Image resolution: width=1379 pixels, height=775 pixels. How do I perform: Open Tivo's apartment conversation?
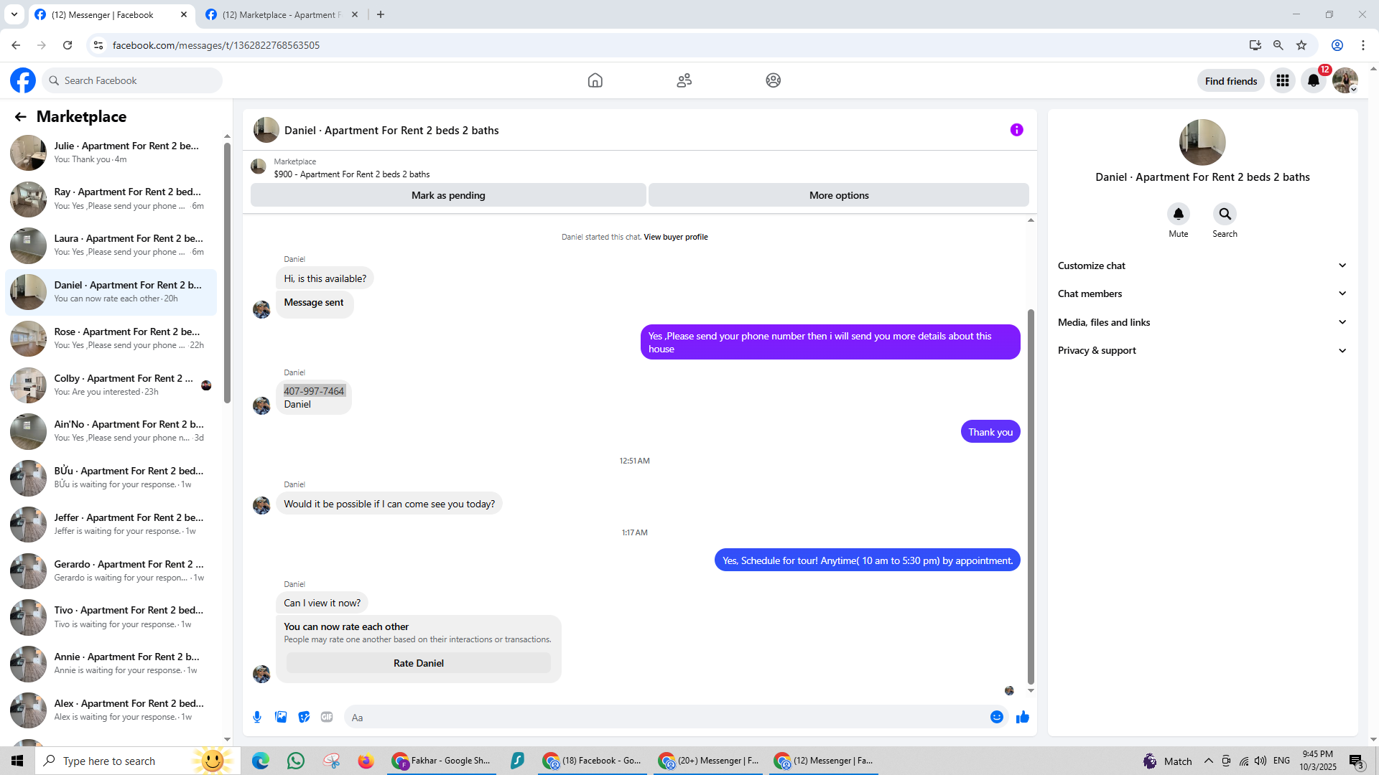[x=111, y=617]
